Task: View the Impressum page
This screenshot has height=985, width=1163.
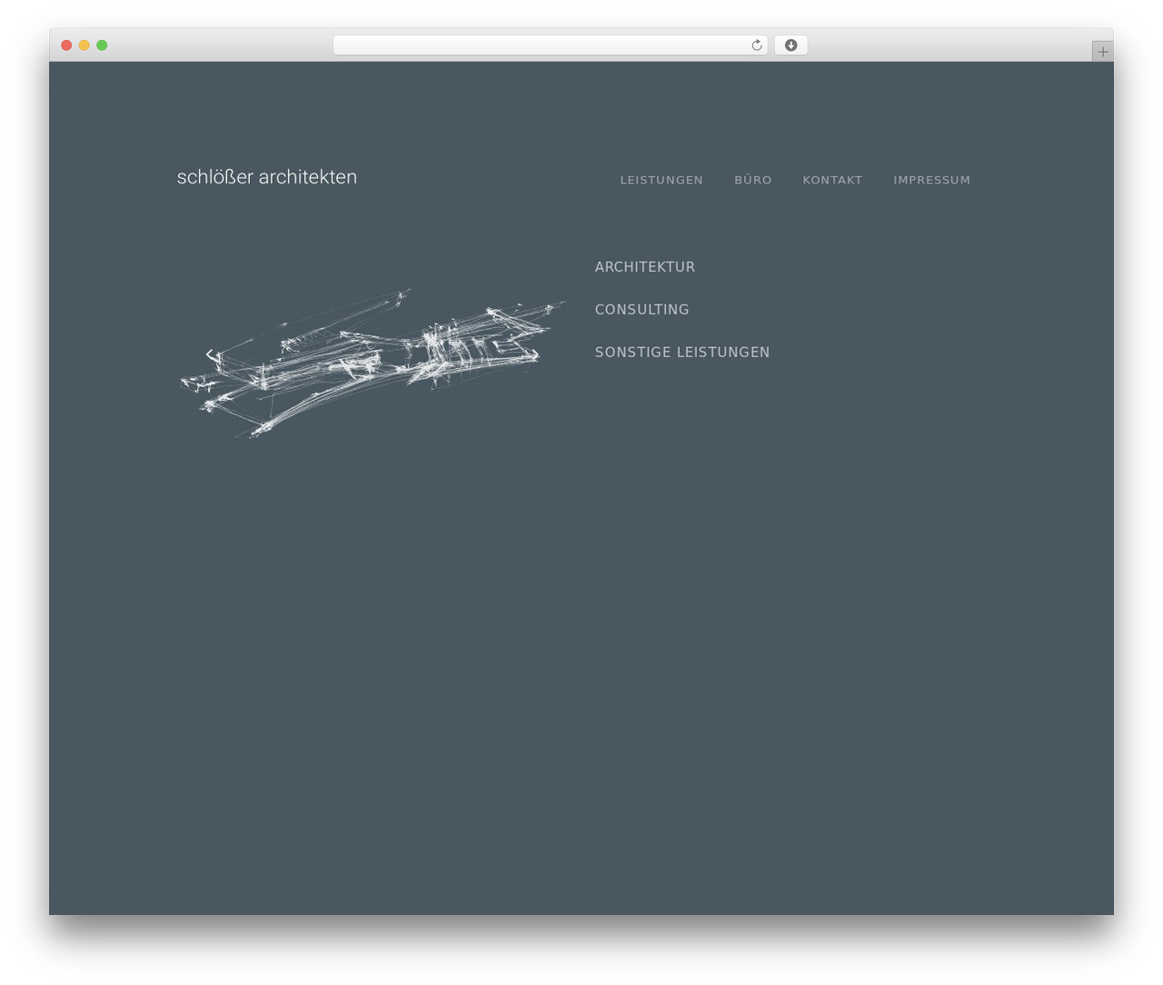Action: (931, 180)
